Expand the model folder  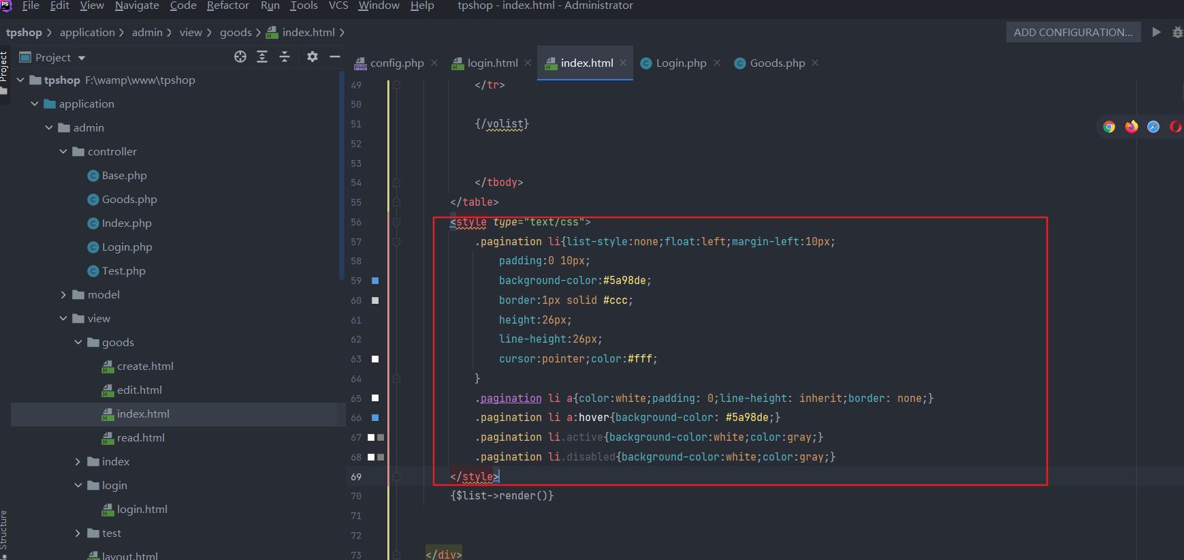coord(63,294)
